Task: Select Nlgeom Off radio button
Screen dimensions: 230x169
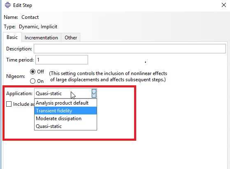Action: [x=33, y=72]
